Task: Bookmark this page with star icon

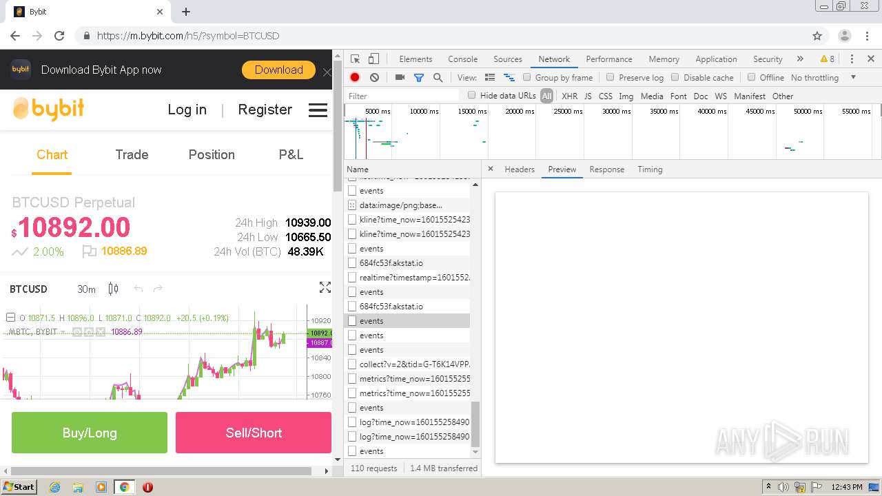Action: pyautogui.click(x=817, y=36)
